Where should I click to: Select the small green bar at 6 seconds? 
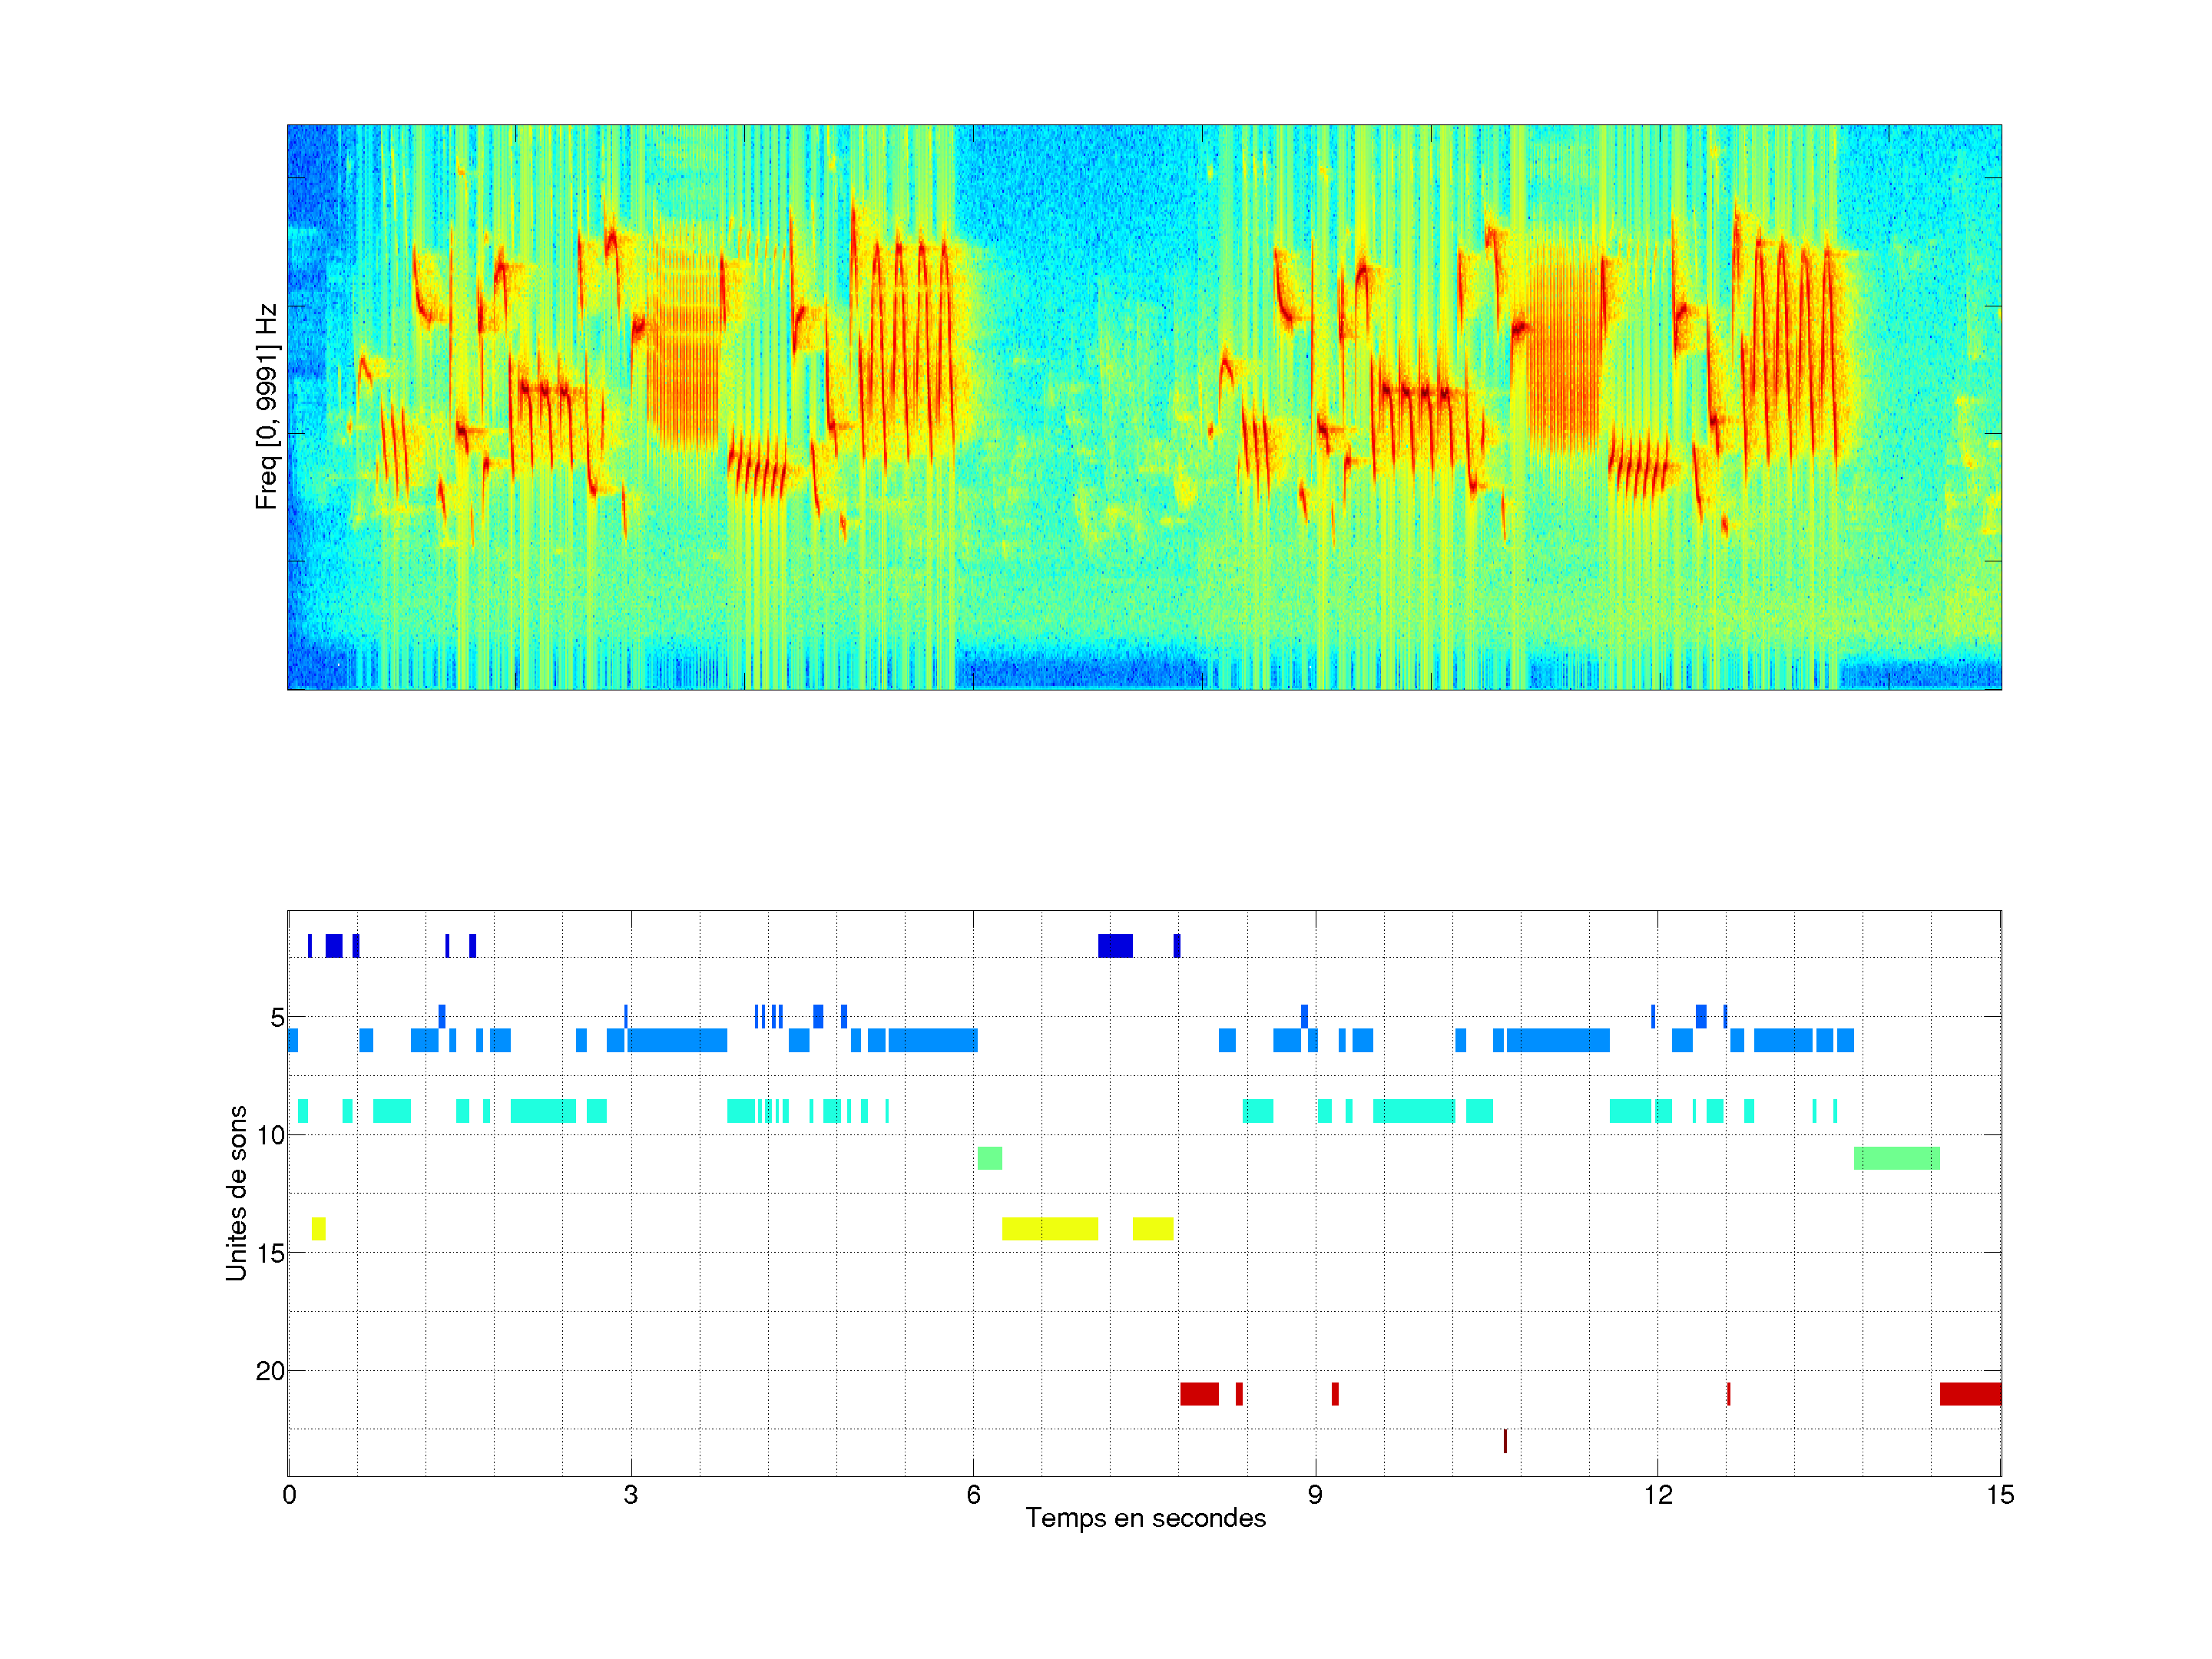click(989, 1158)
